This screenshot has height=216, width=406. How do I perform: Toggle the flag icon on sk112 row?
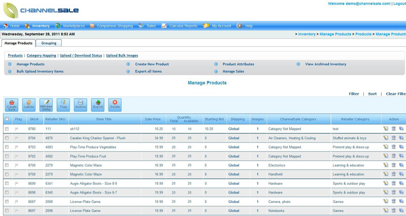point(17,129)
